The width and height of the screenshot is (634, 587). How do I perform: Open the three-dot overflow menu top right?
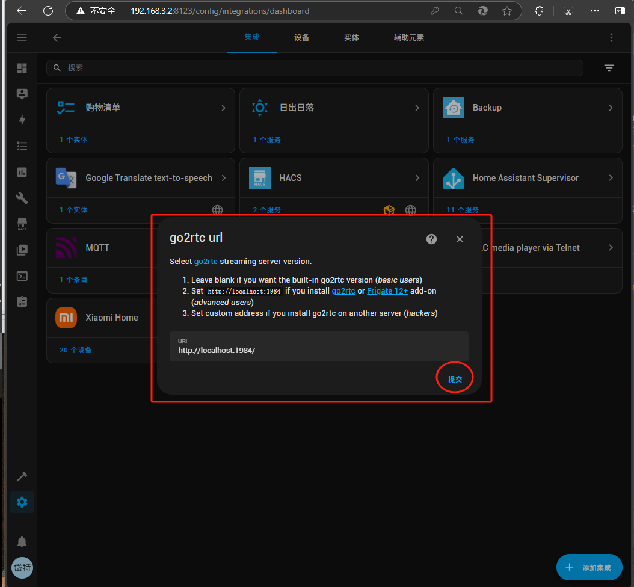(611, 38)
